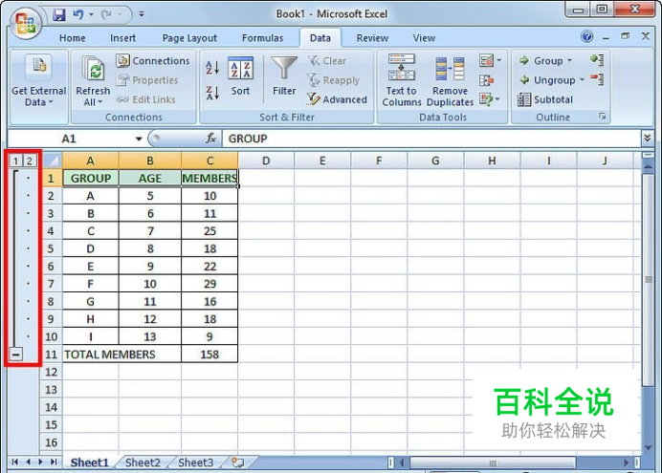Click Clear filter
Viewport: 662px width, 473px height.
tap(327, 61)
